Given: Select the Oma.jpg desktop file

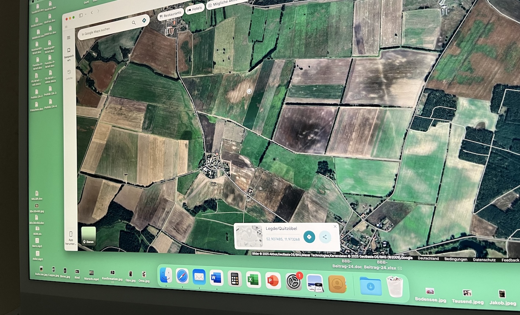Looking at the screenshot, I should 144,277.
